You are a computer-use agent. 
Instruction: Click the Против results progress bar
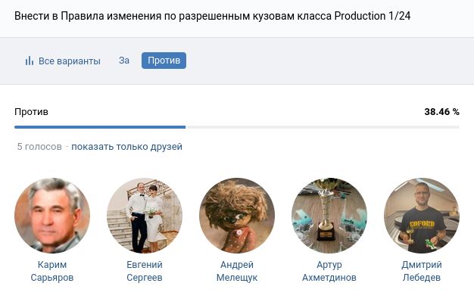tap(236, 126)
